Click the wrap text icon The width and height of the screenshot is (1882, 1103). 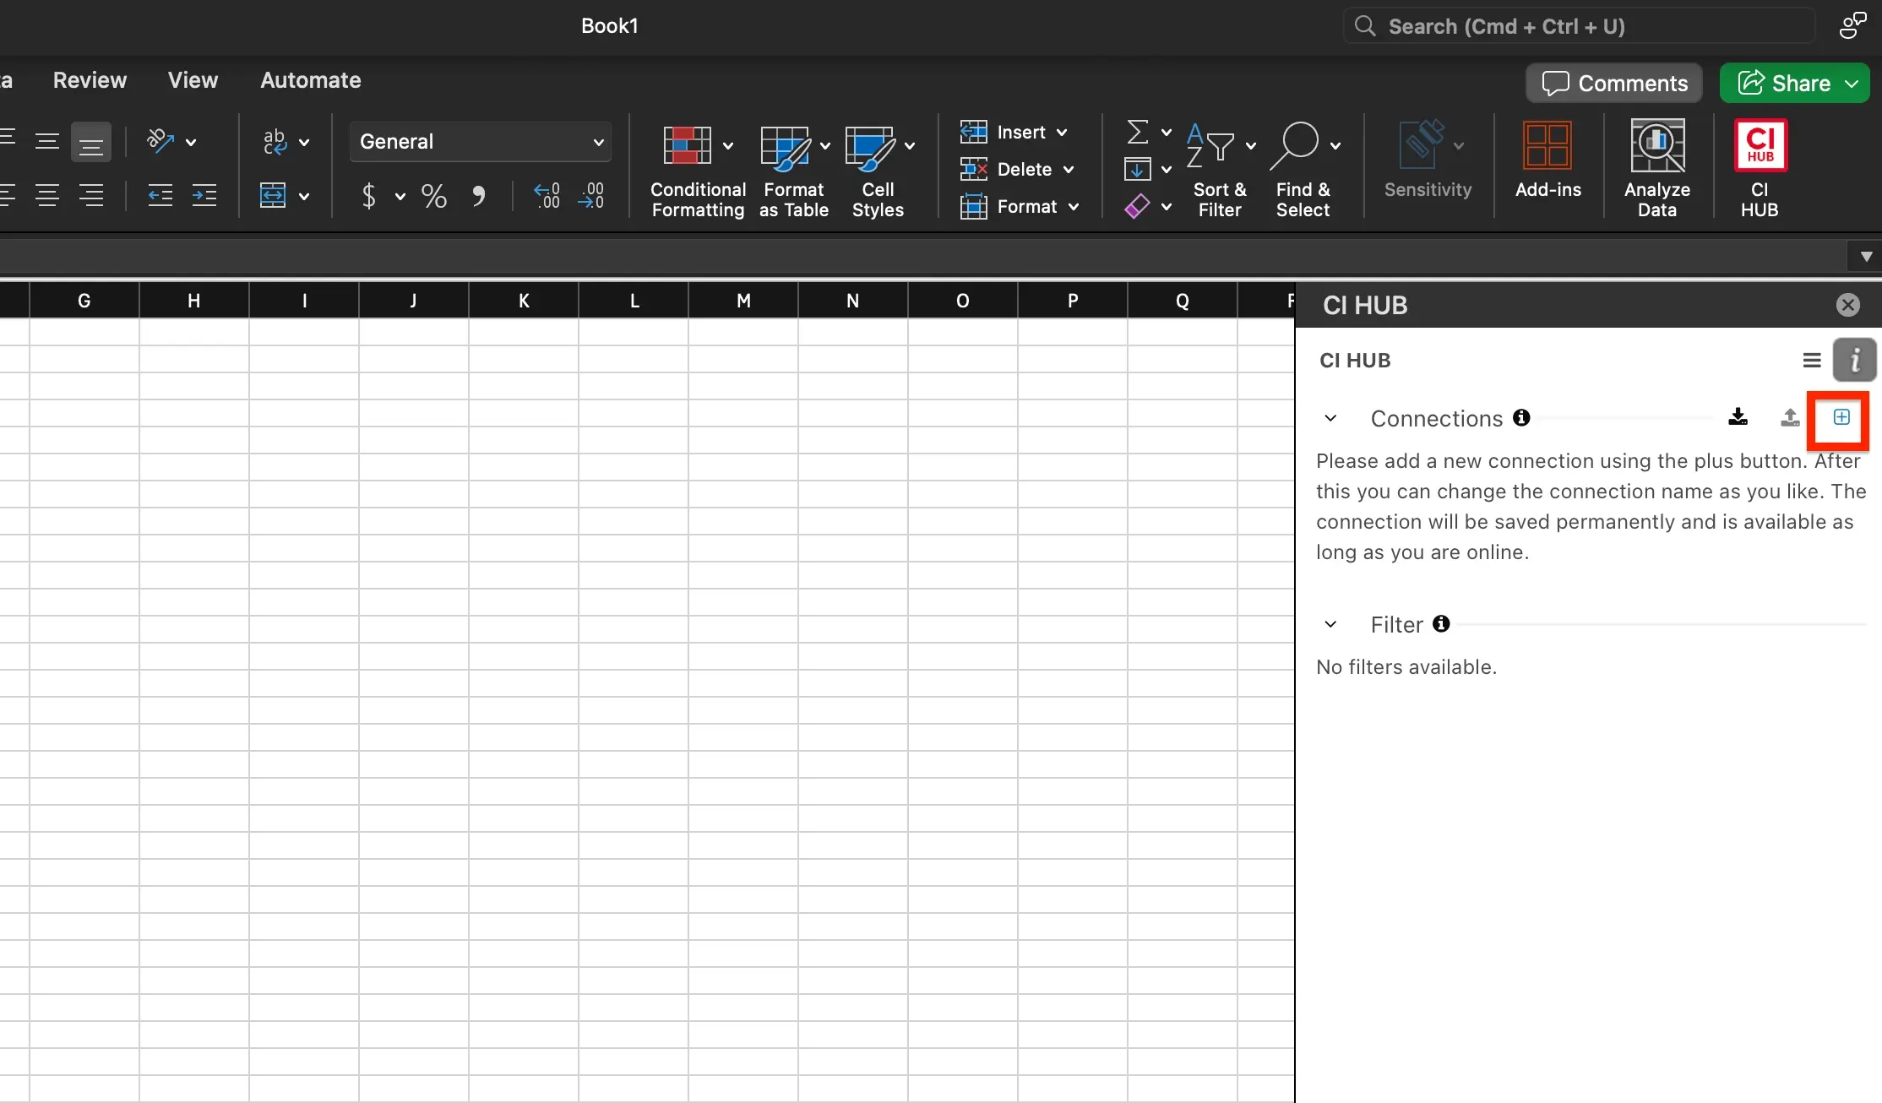[275, 142]
